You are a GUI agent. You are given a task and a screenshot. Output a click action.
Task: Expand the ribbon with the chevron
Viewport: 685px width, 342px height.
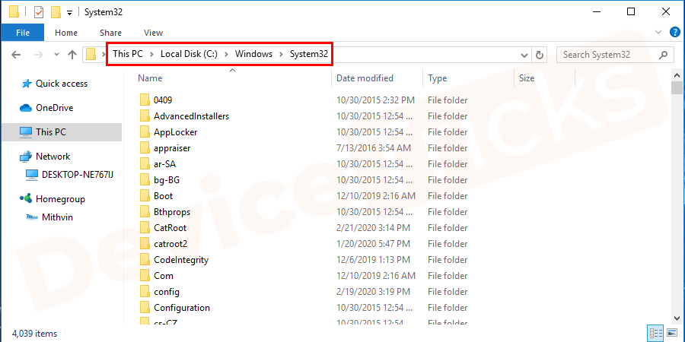(658, 33)
